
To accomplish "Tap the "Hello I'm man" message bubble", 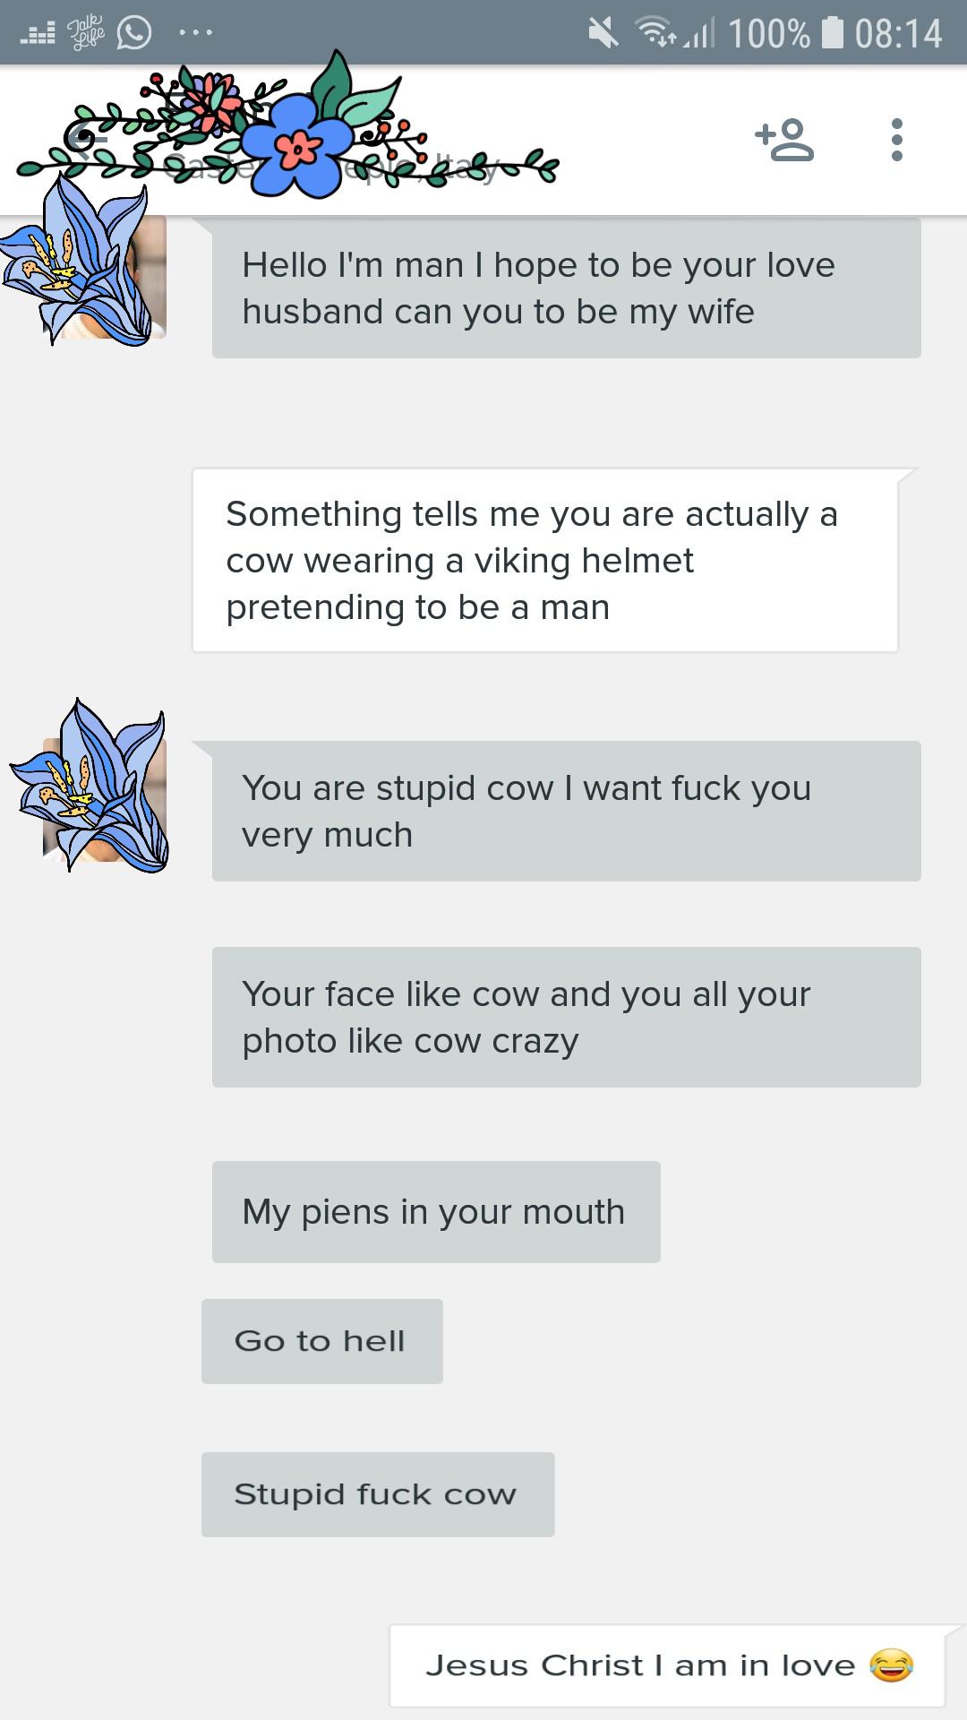I will [566, 288].
